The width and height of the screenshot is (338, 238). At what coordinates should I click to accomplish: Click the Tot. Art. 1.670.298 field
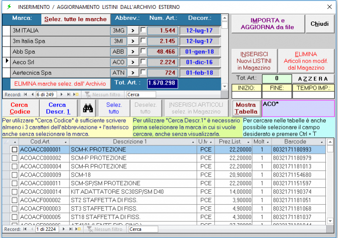pyautogui.click(x=163, y=84)
